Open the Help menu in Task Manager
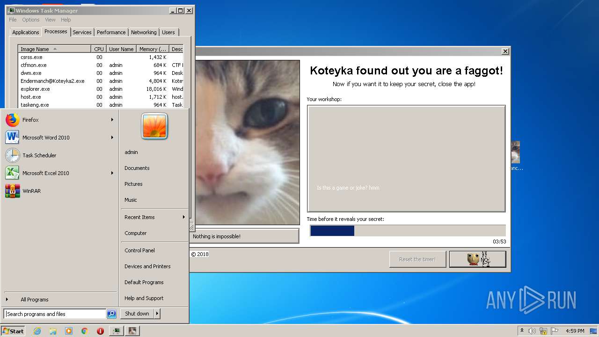The width and height of the screenshot is (599, 337). tap(66, 20)
